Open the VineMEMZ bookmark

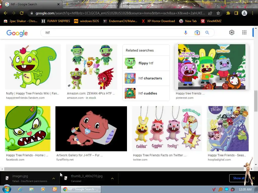[x=211, y=21]
